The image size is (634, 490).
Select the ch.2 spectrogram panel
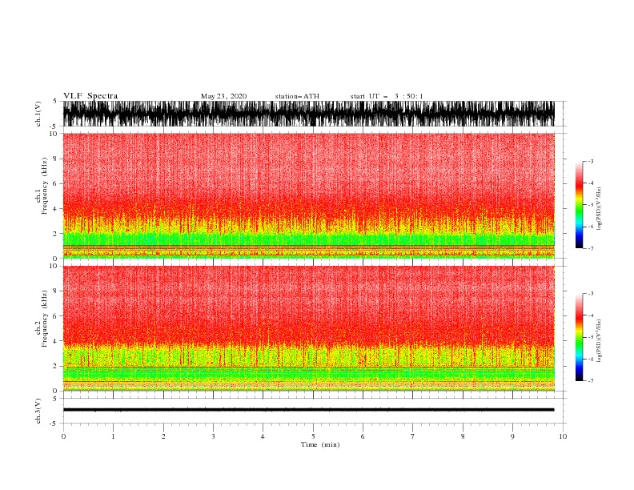[308, 328]
